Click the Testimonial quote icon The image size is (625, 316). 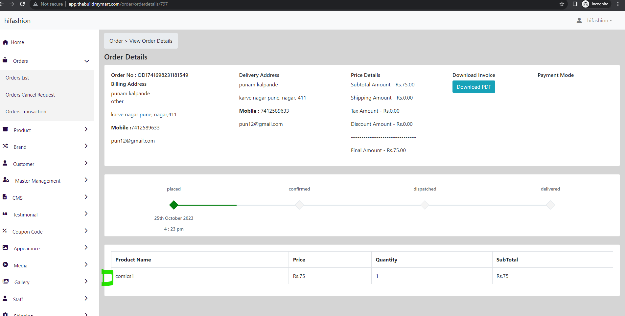[5, 214]
